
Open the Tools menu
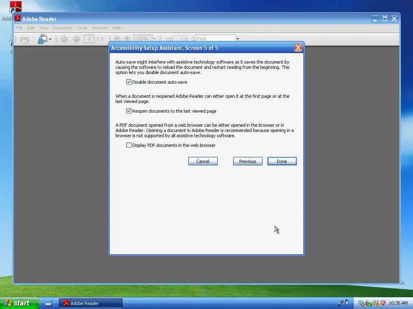[82, 28]
